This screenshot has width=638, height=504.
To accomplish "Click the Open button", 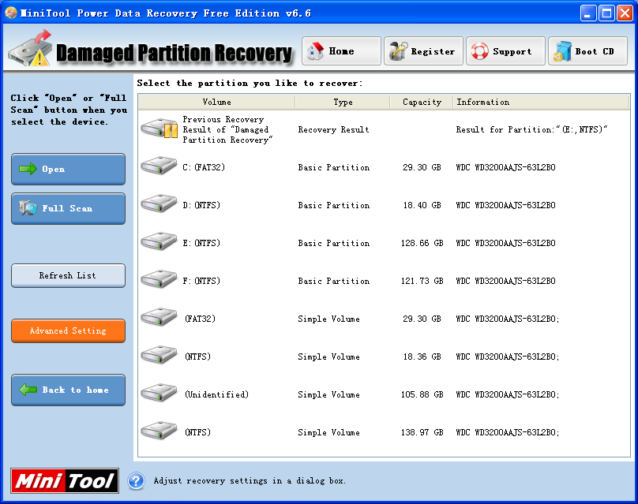I will (x=68, y=169).
